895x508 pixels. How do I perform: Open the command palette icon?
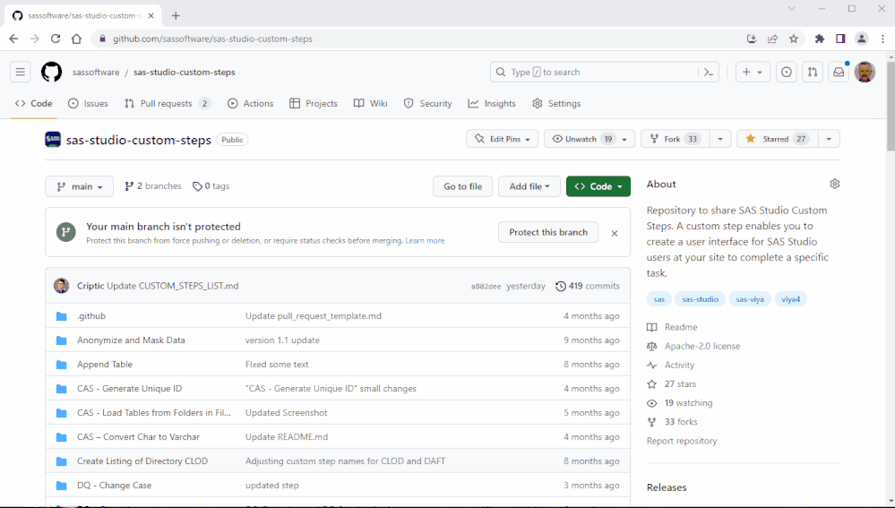pyautogui.click(x=708, y=73)
